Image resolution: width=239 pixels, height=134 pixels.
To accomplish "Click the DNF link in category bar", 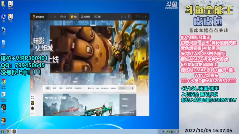I will pos(98,88).
